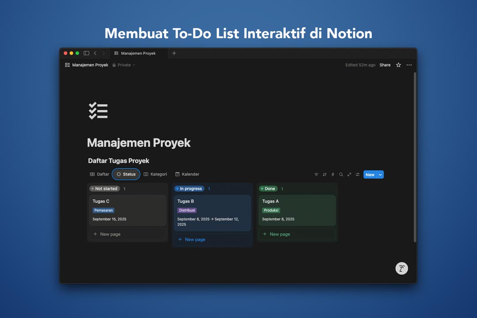
Task: Click Tugas A date September 8, 2025
Action: (x=278, y=219)
